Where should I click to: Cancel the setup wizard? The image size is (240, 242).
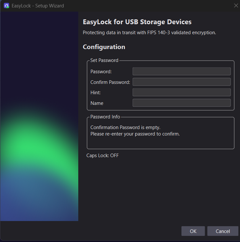(x=223, y=231)
